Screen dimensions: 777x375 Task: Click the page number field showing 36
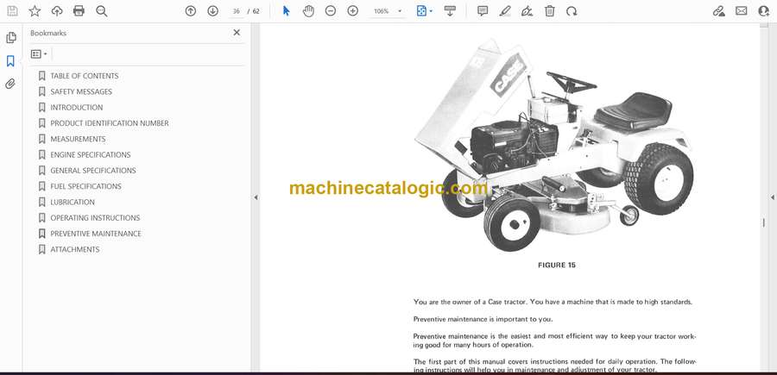(237, 11)
